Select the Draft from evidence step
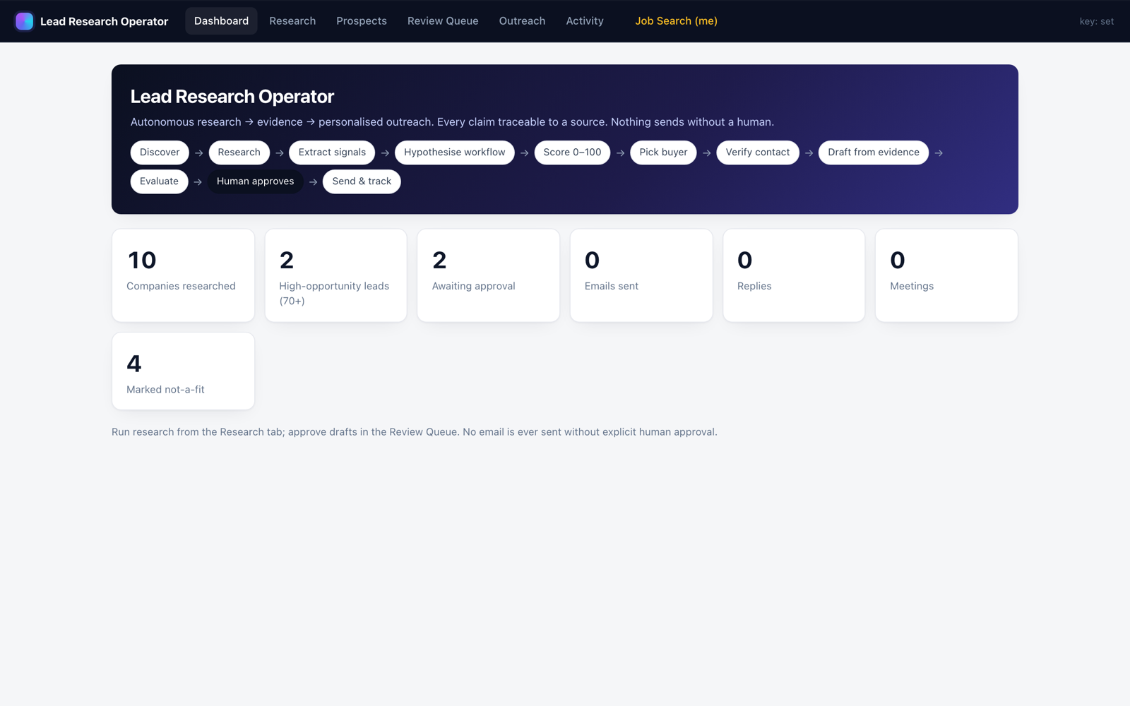The width and height of the screenshot is (1130, 706). pos(874,152)
